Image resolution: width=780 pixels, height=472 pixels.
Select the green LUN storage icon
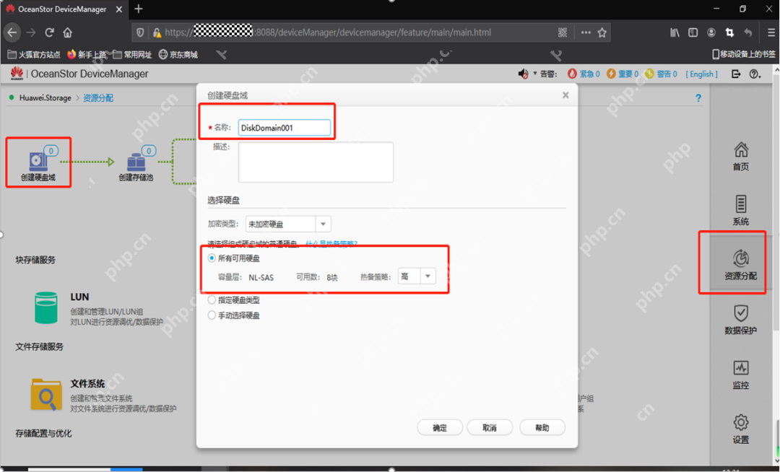coord(45,307)
